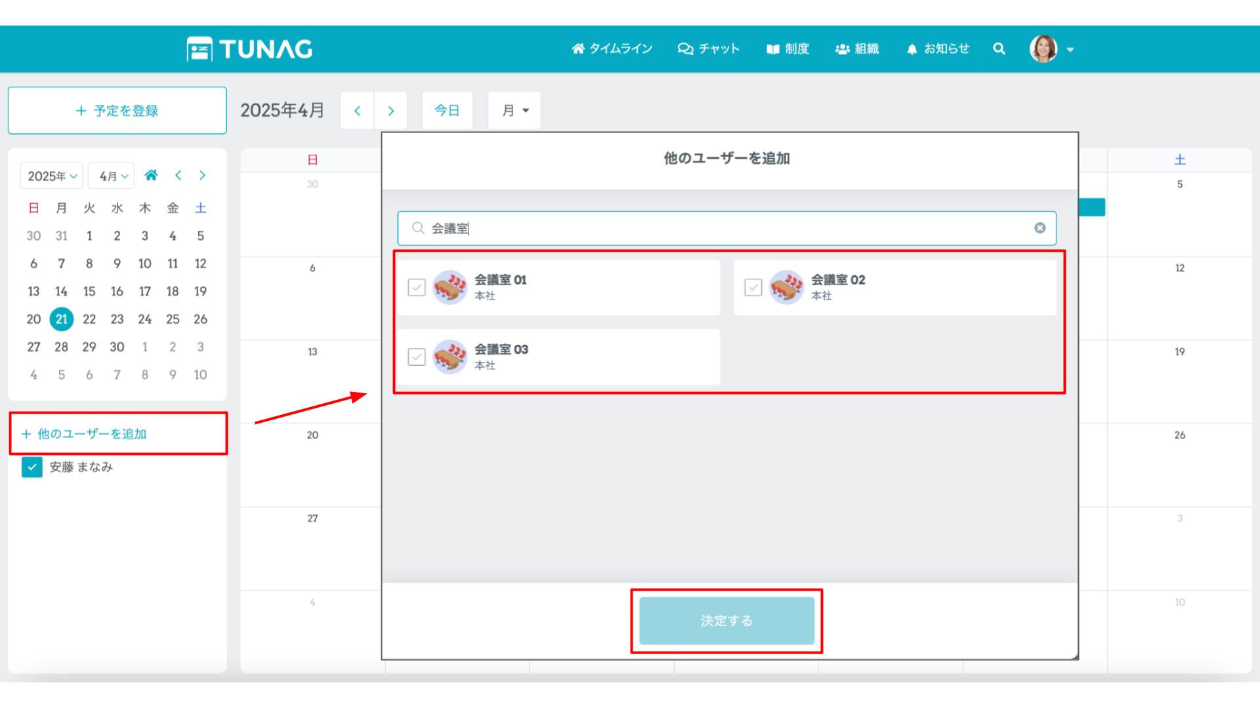
Task: Select day 12 in mini calendar
Action: 200,264
